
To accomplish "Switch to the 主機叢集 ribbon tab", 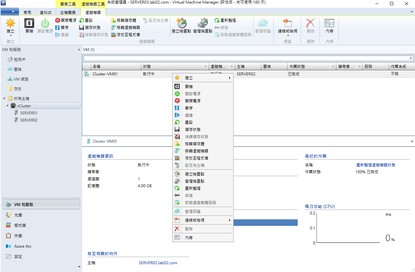I will [68, 13].
